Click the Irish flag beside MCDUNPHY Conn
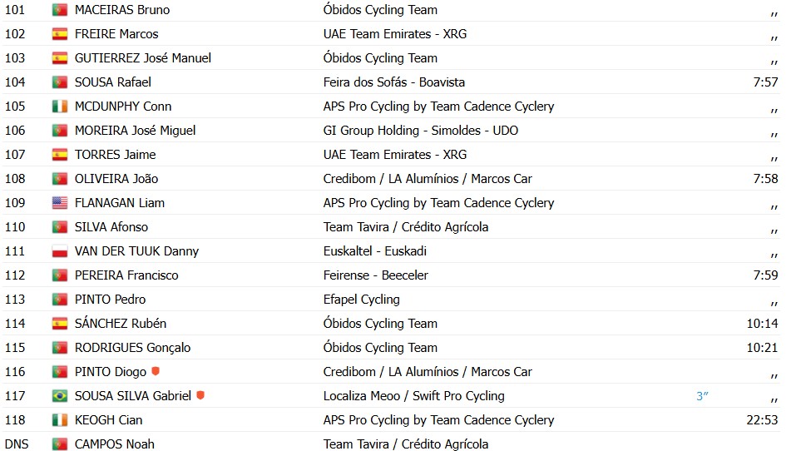The width and height of the screenshot is (786, 451). point(60,107)
